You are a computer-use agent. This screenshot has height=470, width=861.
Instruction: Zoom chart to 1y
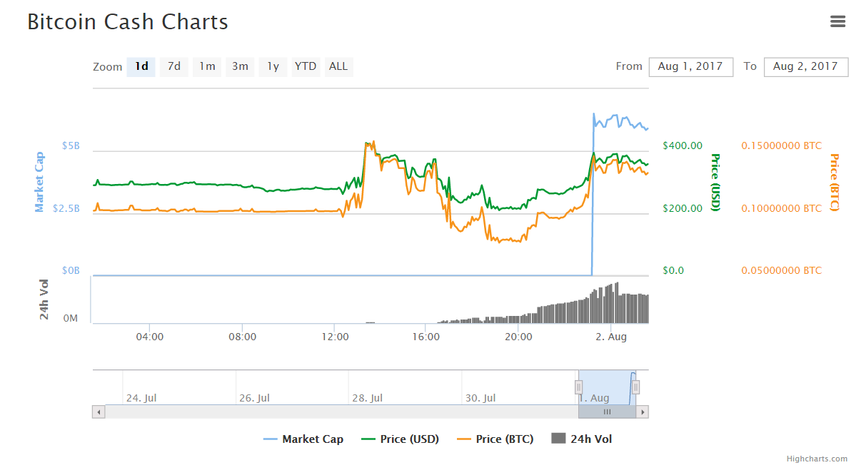[273, 66]
